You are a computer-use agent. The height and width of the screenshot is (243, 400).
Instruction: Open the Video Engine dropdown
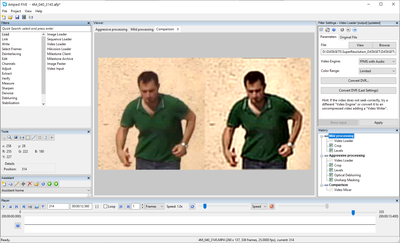377,62
